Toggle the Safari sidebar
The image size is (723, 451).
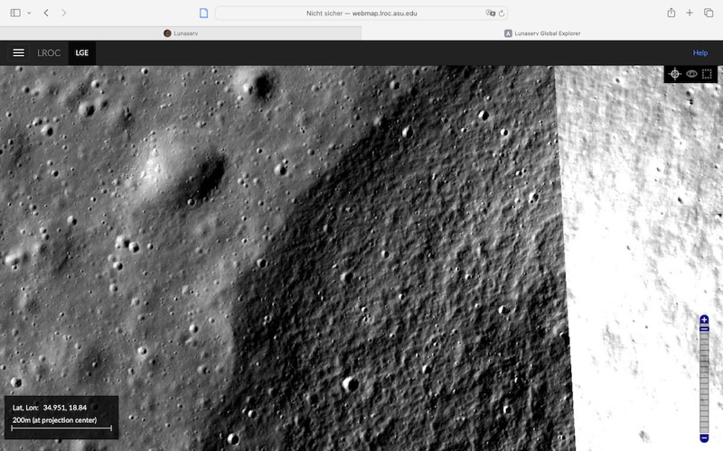(14, 14)
